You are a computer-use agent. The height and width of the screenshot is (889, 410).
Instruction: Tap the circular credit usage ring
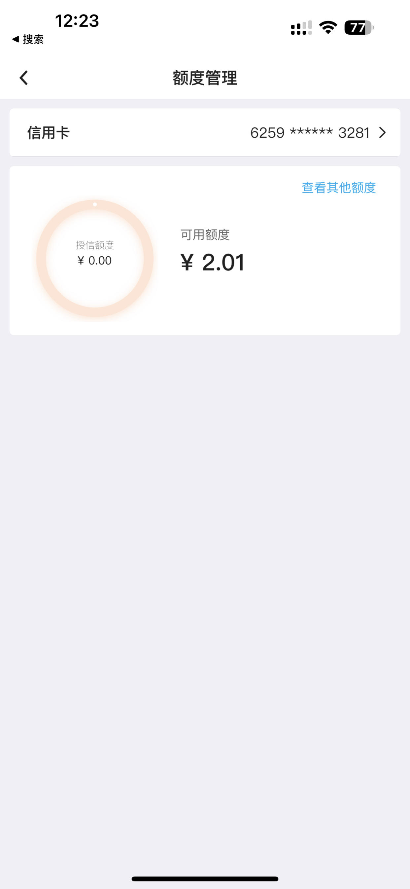(x=95, y=258)
